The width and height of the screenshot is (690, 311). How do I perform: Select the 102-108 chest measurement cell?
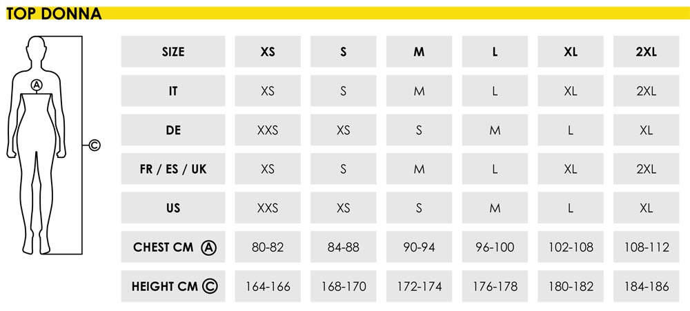(570, 247)
